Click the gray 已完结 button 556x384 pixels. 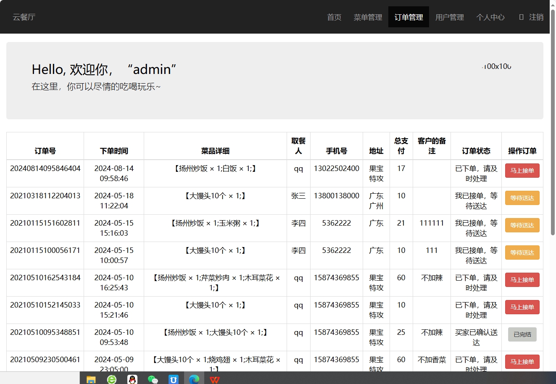(522, 334)
